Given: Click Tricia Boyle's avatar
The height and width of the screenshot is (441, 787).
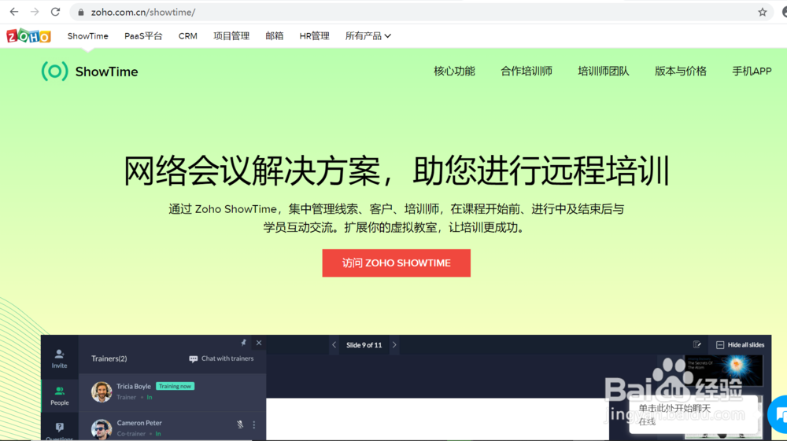Looking at the screenshot, I should 102,392.
